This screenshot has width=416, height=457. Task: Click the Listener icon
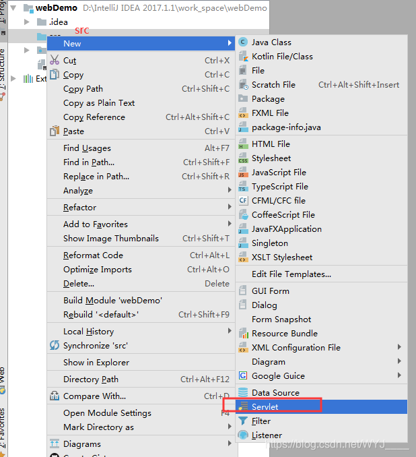(x=243, y=435)
